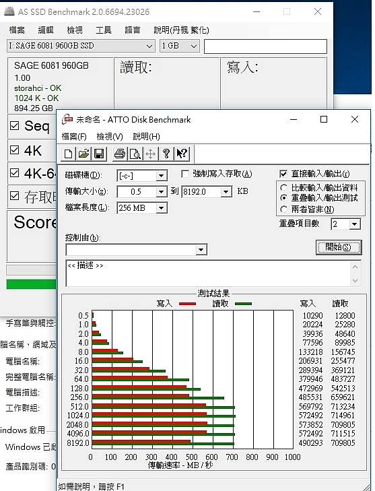Screen dimensions: 375x491
Task: Click the red 寫入 legend swatch
Action: click(187, 304)
